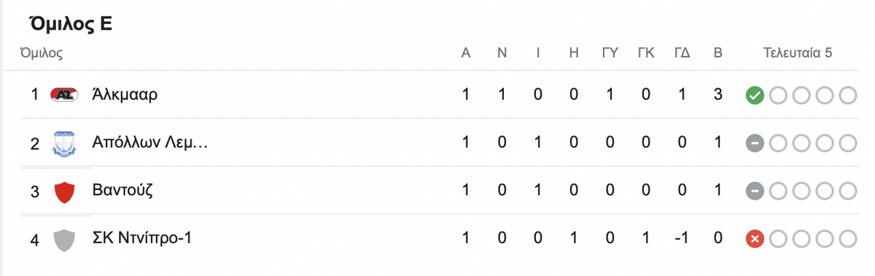
Task: Click the green win checkmark for Άλκμααρ
Action: (x=755, y=95)
